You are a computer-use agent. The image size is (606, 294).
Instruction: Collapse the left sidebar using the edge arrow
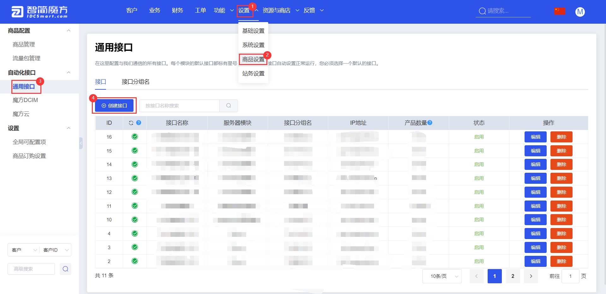[81, 143]
